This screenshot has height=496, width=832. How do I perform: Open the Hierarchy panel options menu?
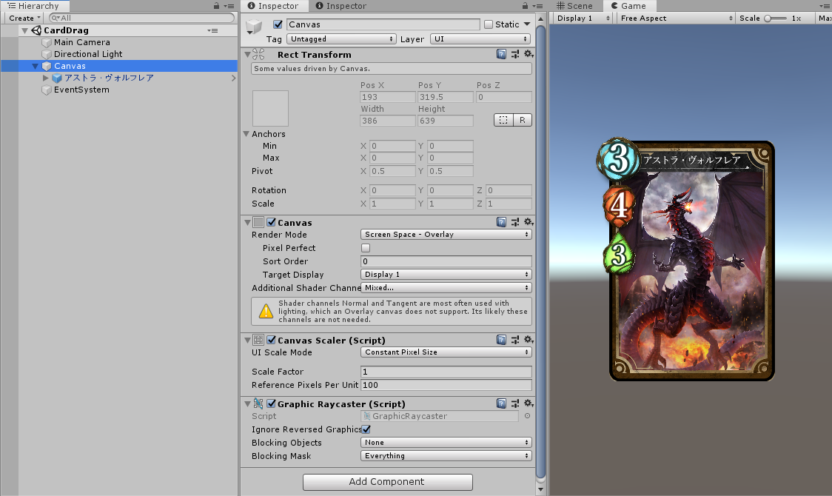[229, 6]
